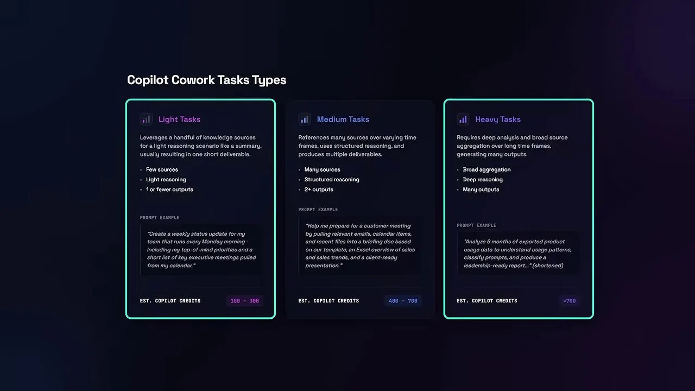Click the Few sources bullet
The height and width of the screenshot is (391, 695).
coord(162,169)
